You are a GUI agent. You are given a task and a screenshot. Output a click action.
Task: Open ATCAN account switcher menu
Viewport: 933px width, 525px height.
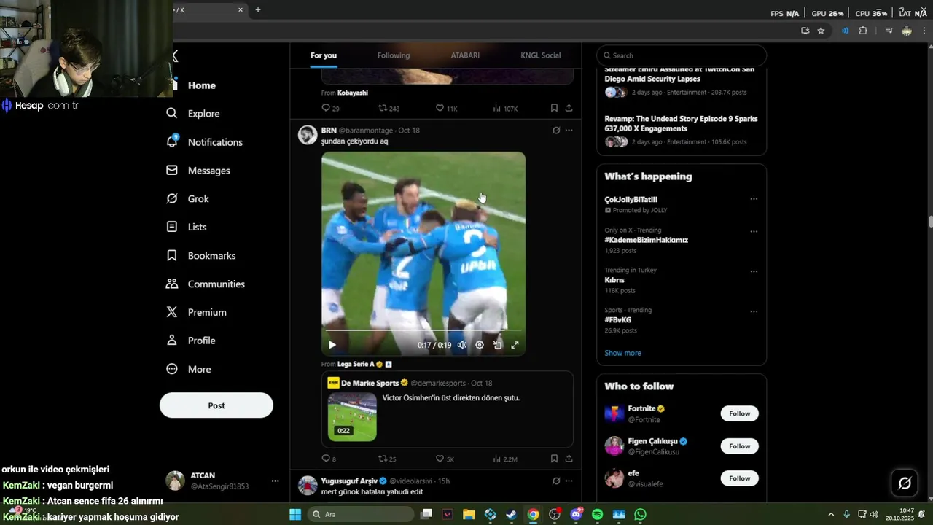[275, 481]
